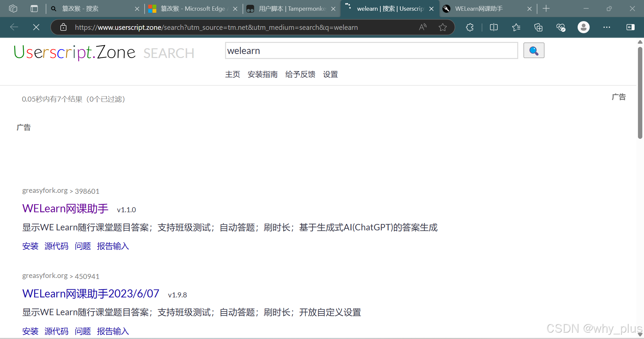Click the scrollbar up arrow
The width and height of the screenshot is (644, 339).
[x=640, y=42]
